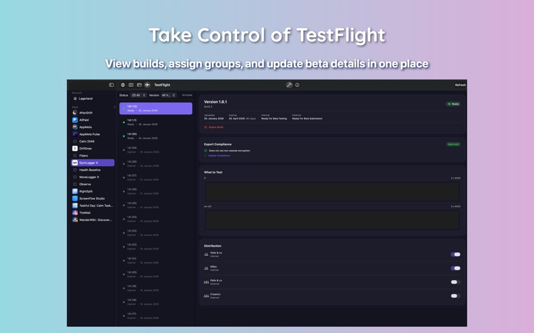The height and width of the screenshot is (333, 534).
Task: Select the TestFlight airplane icon
Action: pos(147,85)
